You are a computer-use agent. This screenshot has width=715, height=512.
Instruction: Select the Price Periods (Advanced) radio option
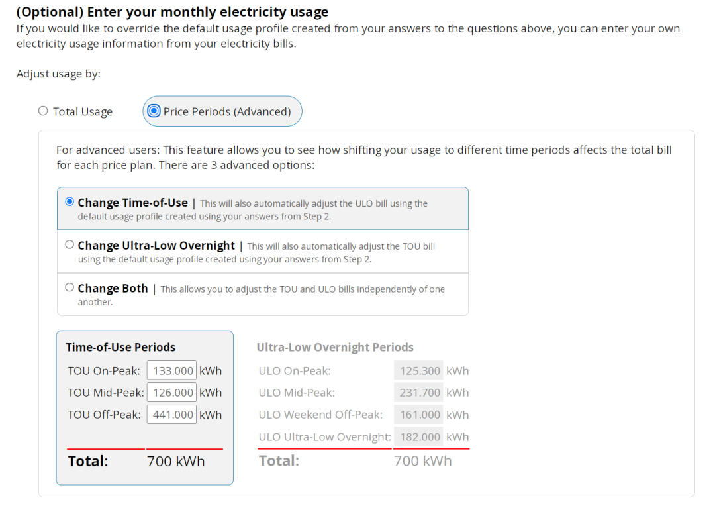point(154,111)
